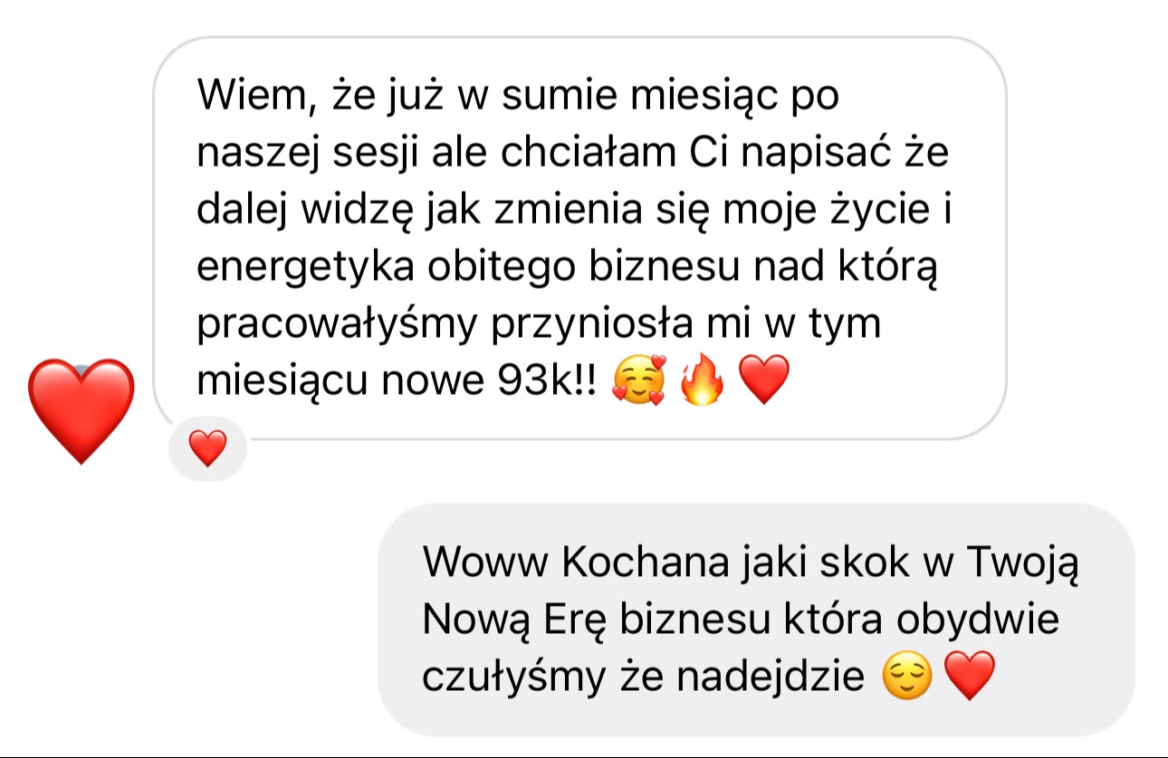Viewport: 1168px width, 758px height.
Task: Tap the relieved face emoji in reply
Action: click(x=906, y=676)
